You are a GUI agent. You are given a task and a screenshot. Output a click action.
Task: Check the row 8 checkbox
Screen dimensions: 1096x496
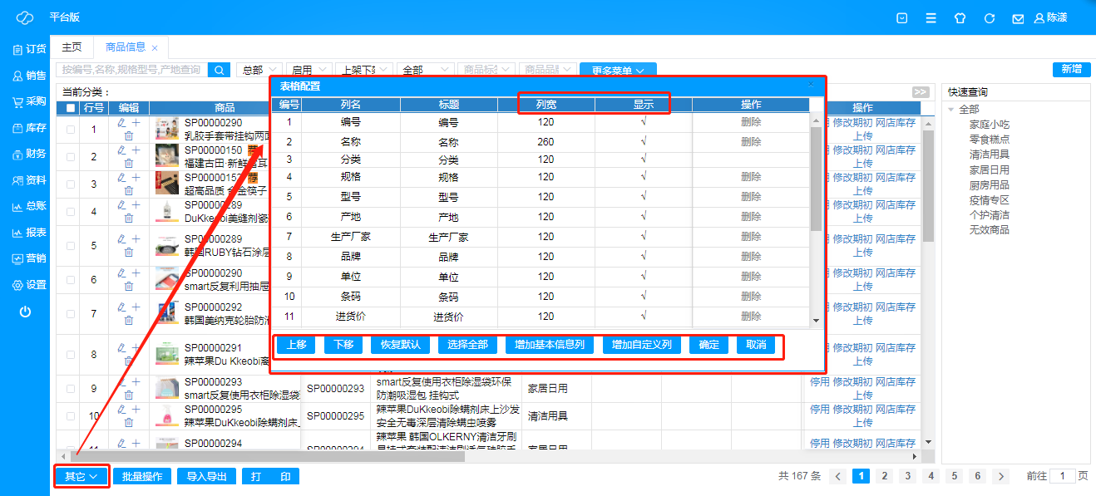tap(70, 354)
